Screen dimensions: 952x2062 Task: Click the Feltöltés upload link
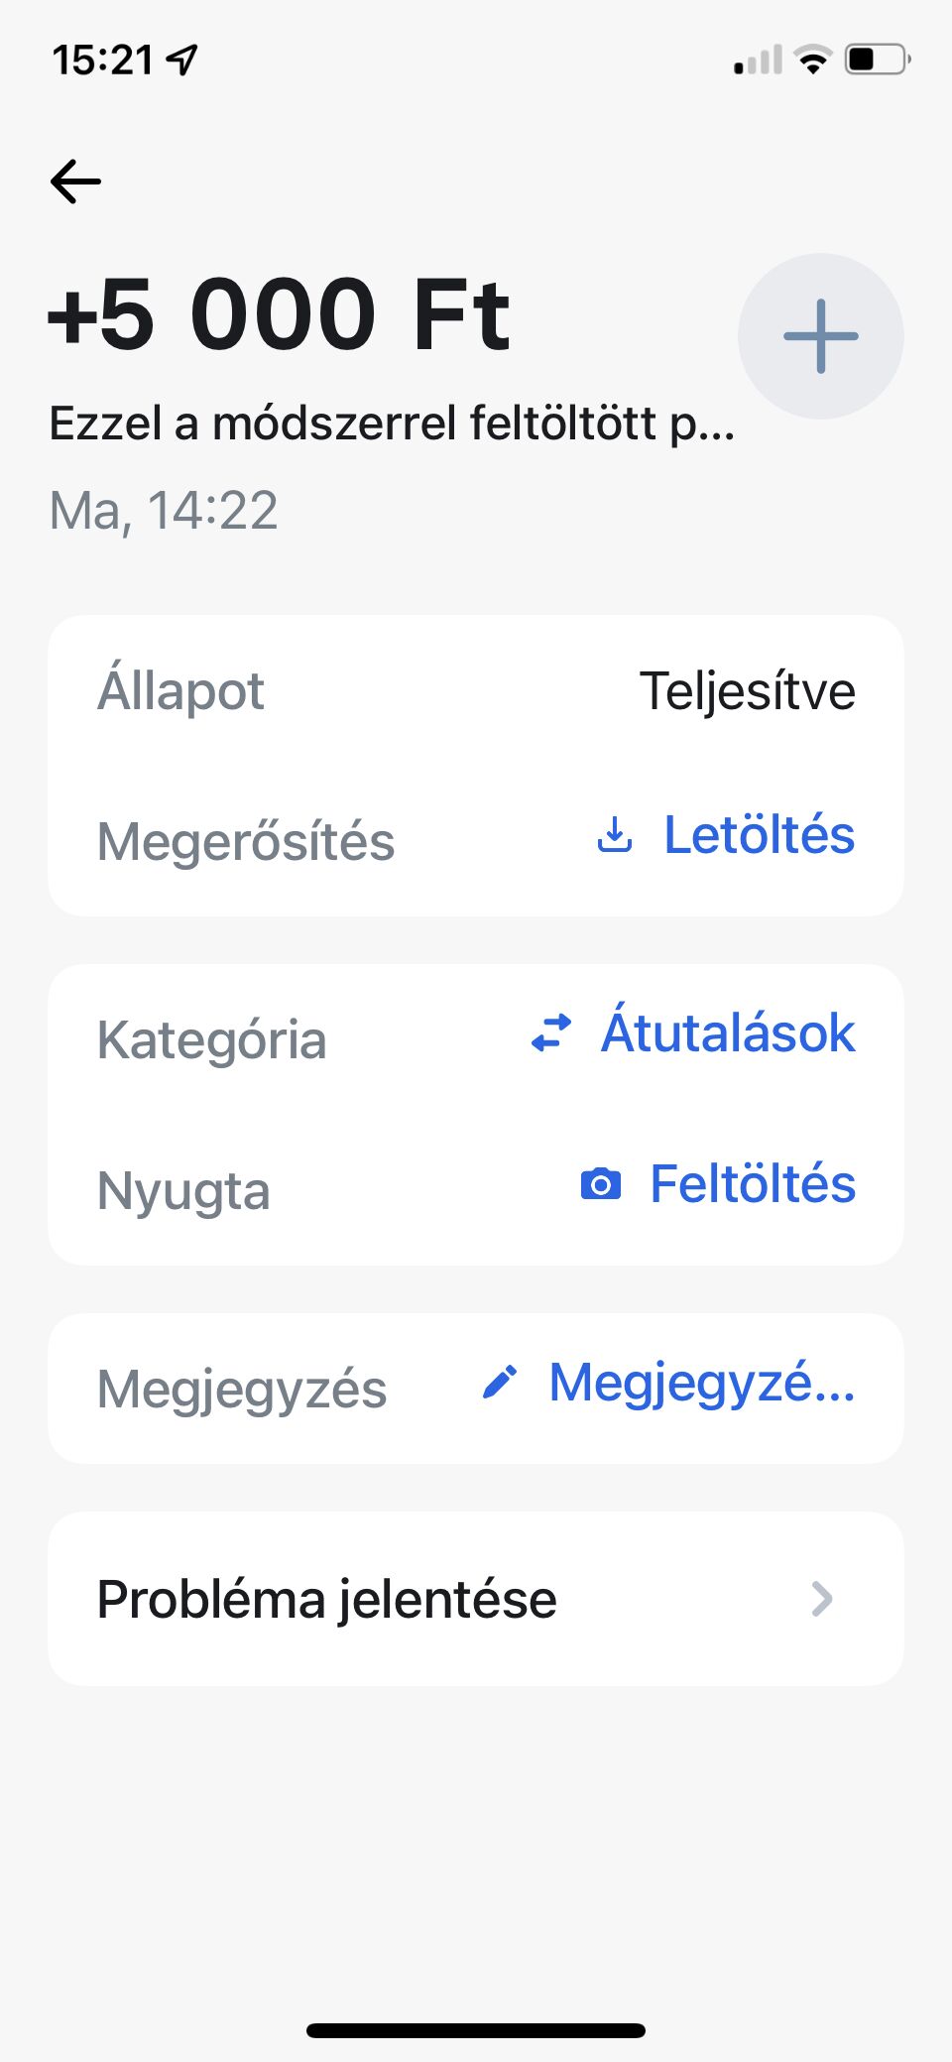[x=752, y=1184]
